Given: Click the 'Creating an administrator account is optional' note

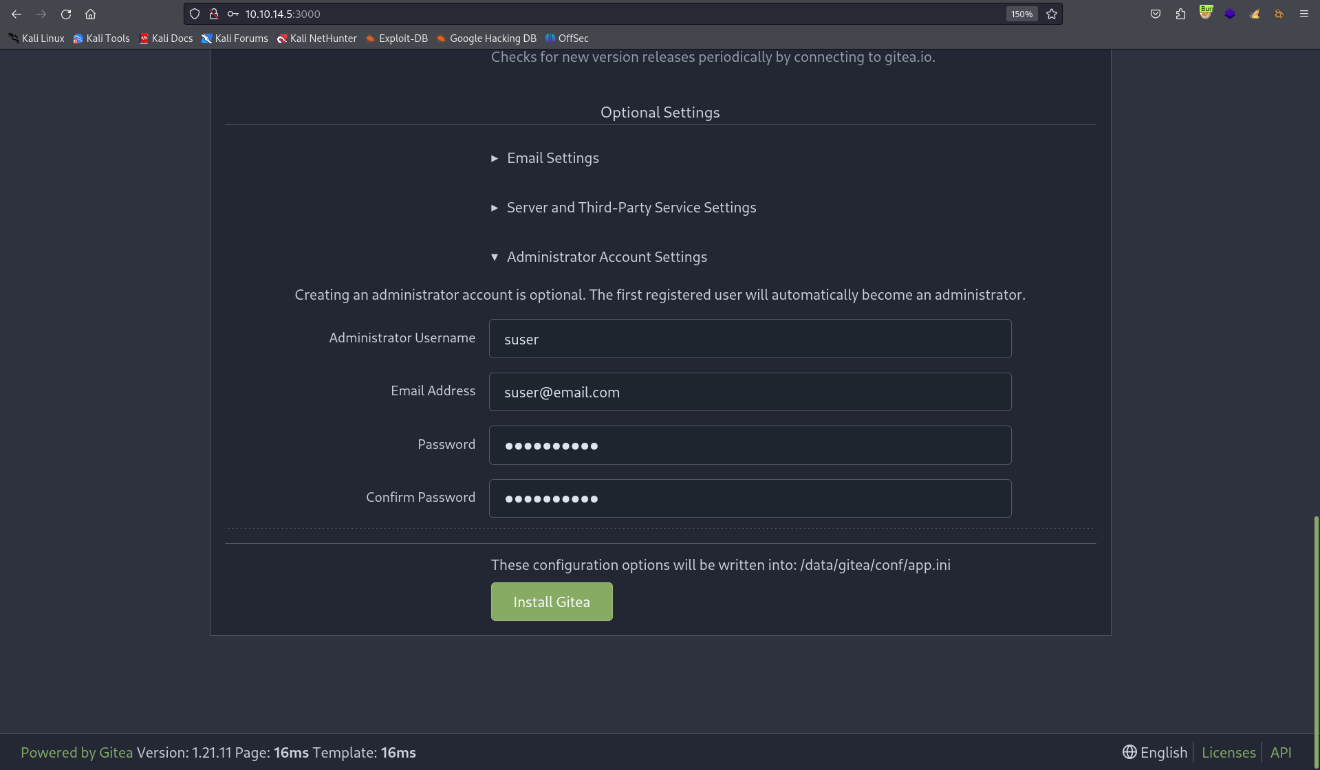Looking at the screenshot, I should (x=660, y=294).
